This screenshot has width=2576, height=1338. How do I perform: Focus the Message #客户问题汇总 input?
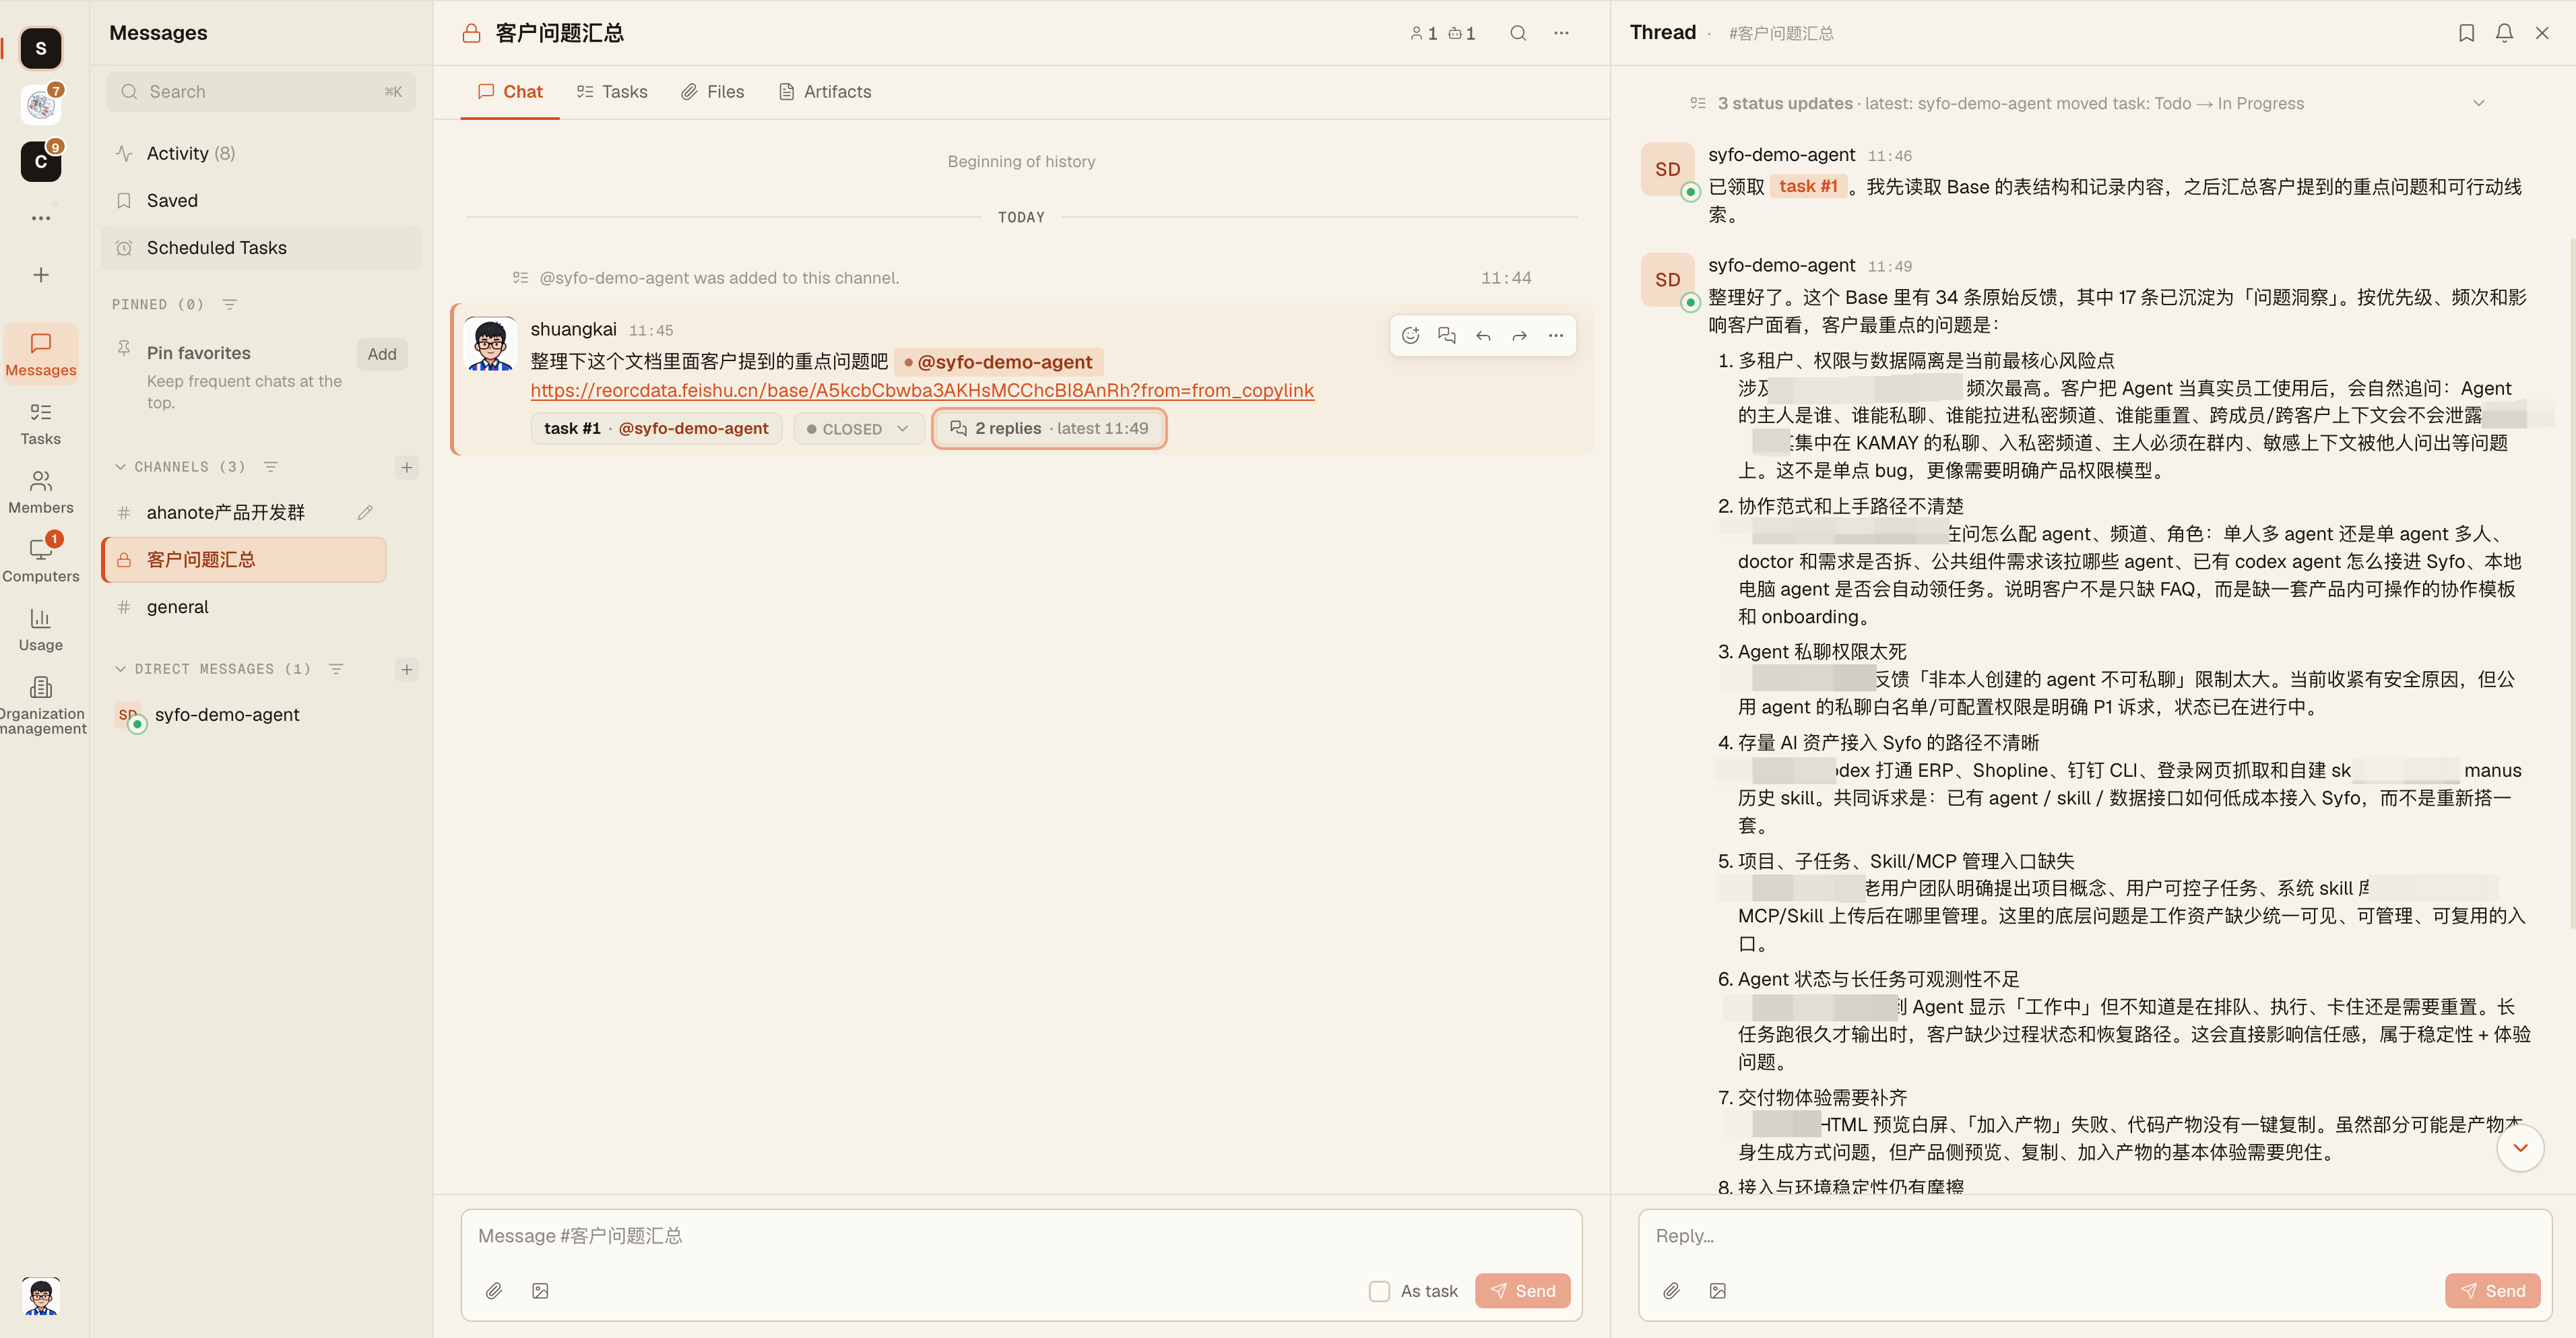pyautogui.click(x=1021, y=1236)
